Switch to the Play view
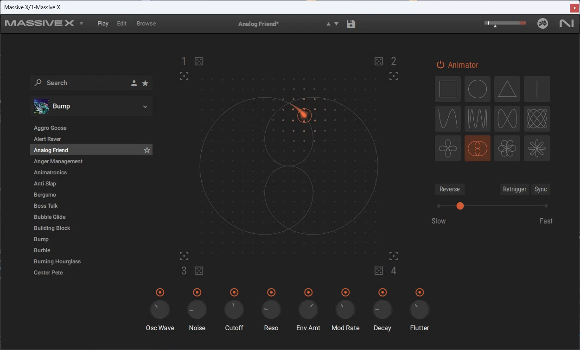Image resolution: width=580 pixels, height=350 pixels. click(103, 23)
